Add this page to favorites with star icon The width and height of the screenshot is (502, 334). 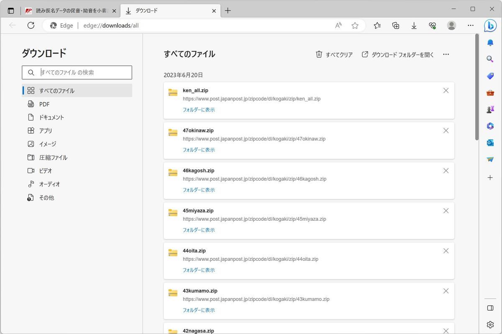355,25
